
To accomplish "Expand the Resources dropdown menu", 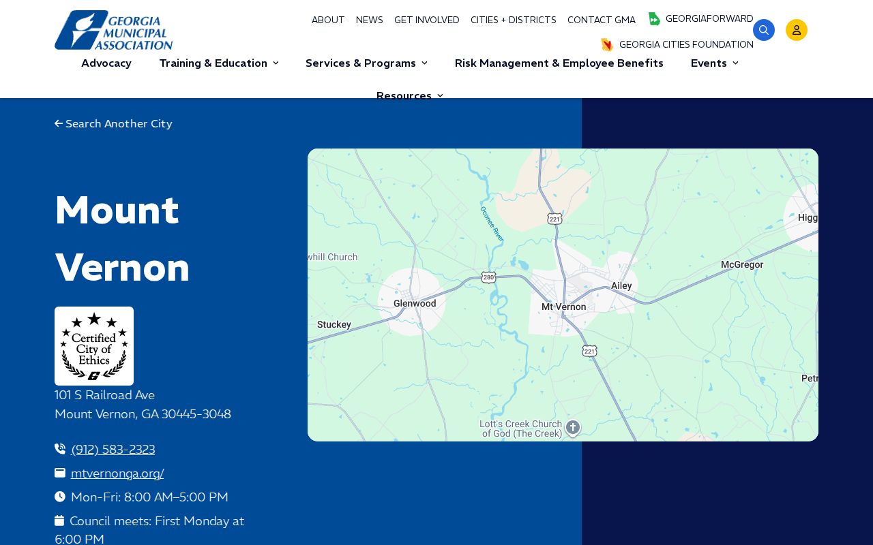I will click(x=409, y=95).
